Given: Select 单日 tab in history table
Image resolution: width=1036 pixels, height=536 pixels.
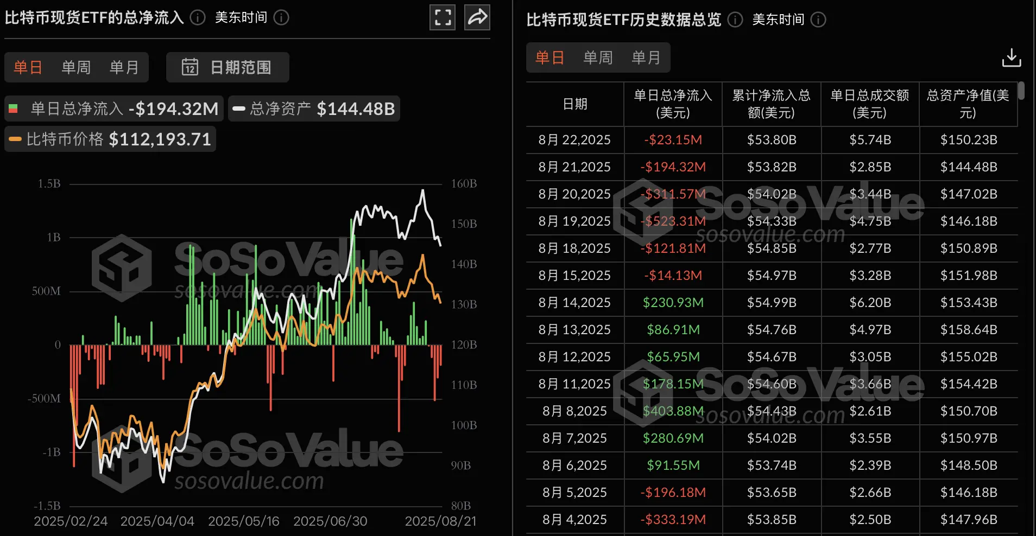Looking at the screenshot, I should point(549,58).
